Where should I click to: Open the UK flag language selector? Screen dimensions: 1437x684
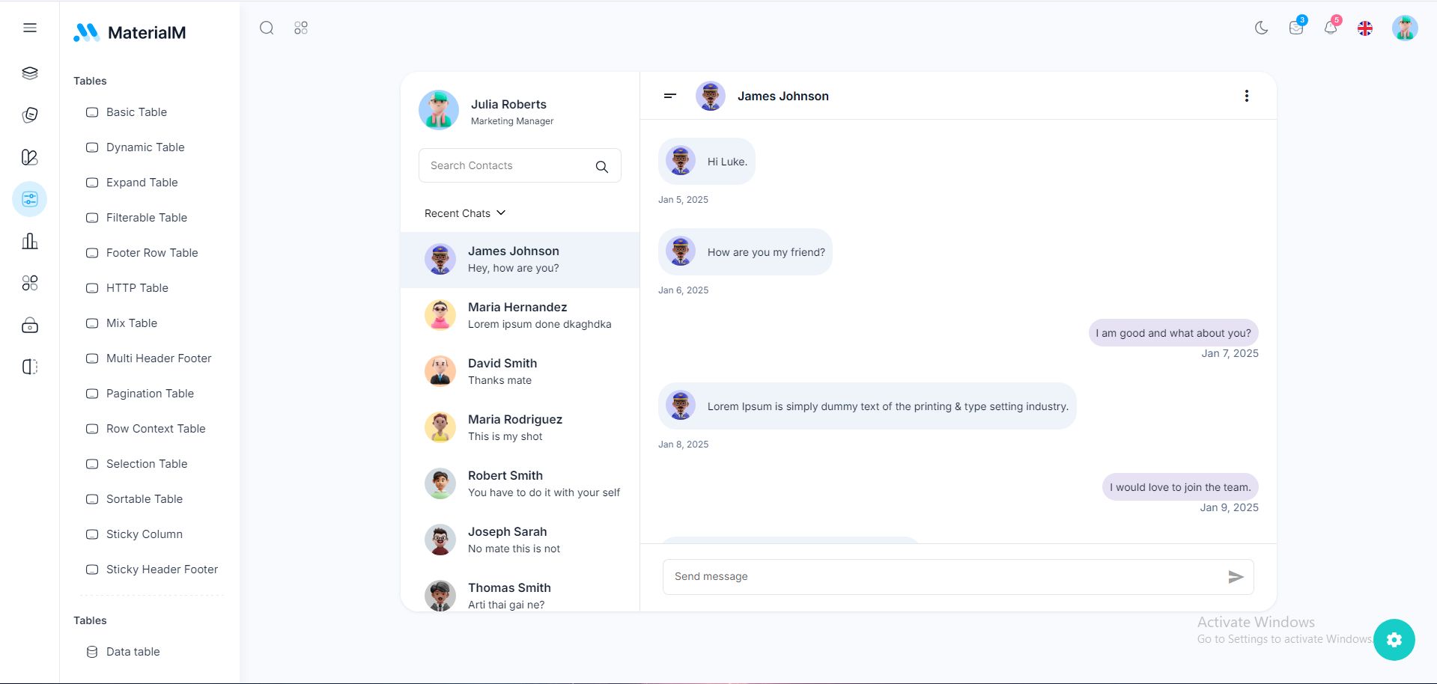tap(1365, 28)
